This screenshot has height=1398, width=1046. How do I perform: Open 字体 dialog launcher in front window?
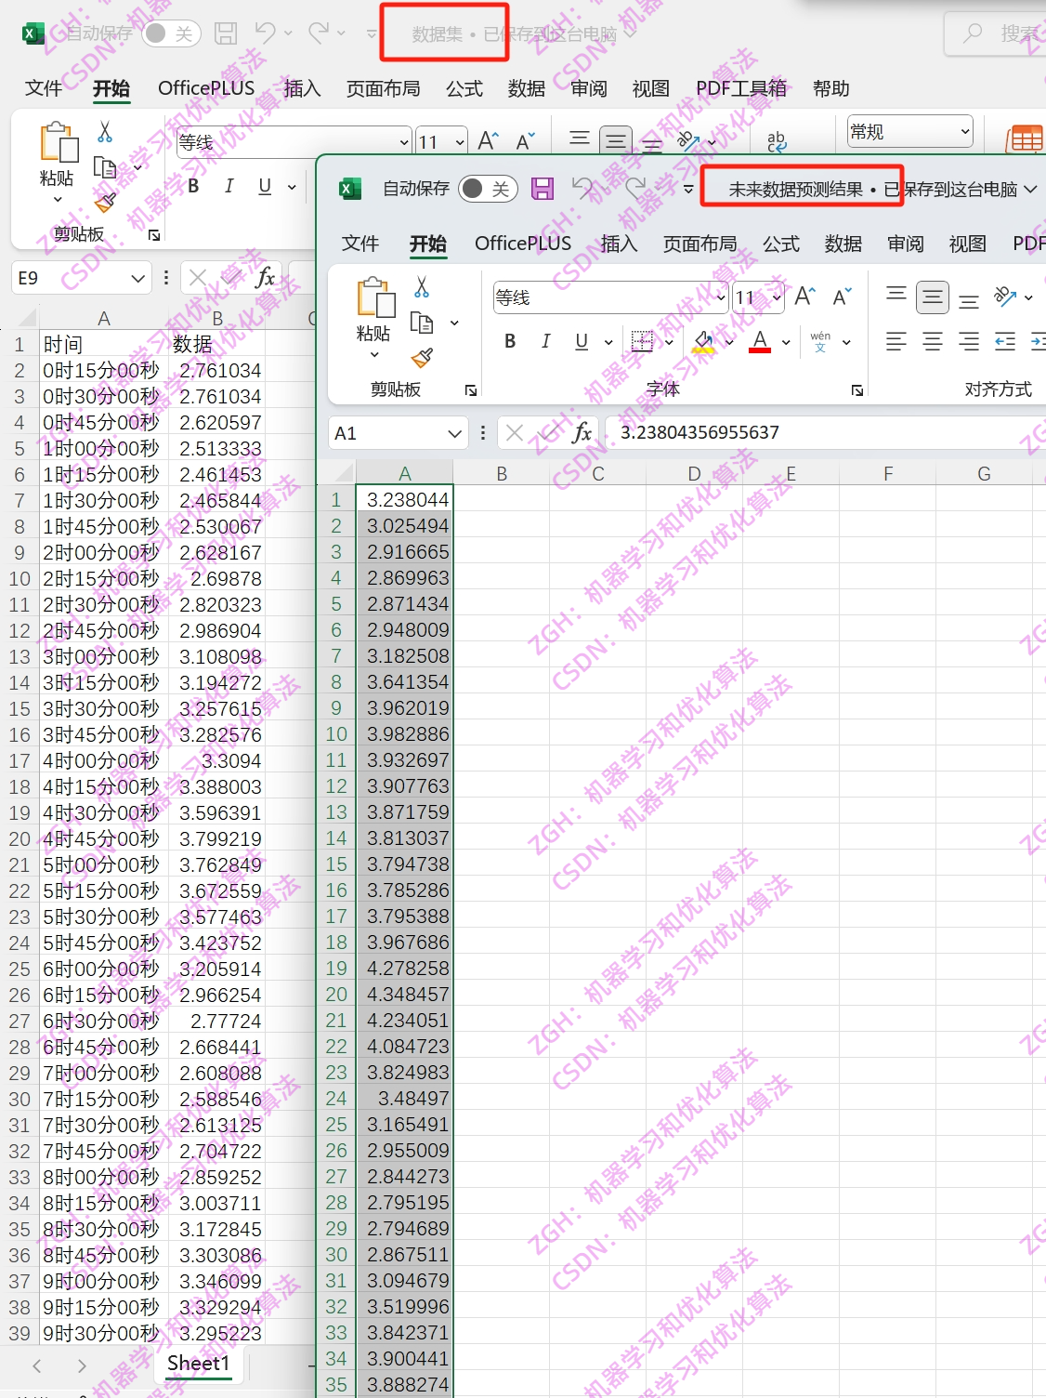pos(856,390)
